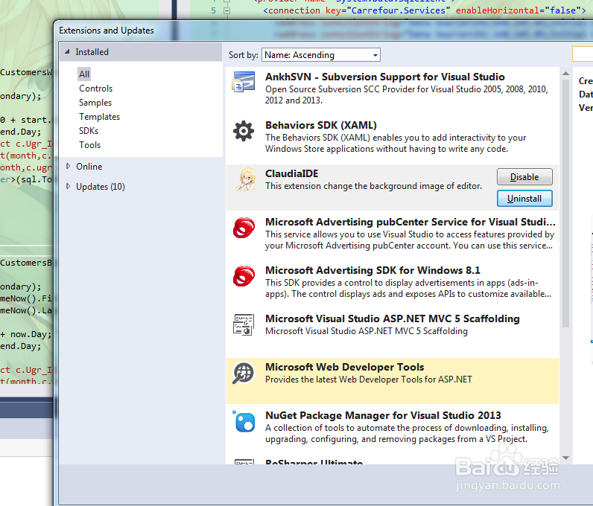593x506 pixels.
Task: Select Microsoft Advertising SDK for Windows 8.1 title
Action: [x=372, y=270]
